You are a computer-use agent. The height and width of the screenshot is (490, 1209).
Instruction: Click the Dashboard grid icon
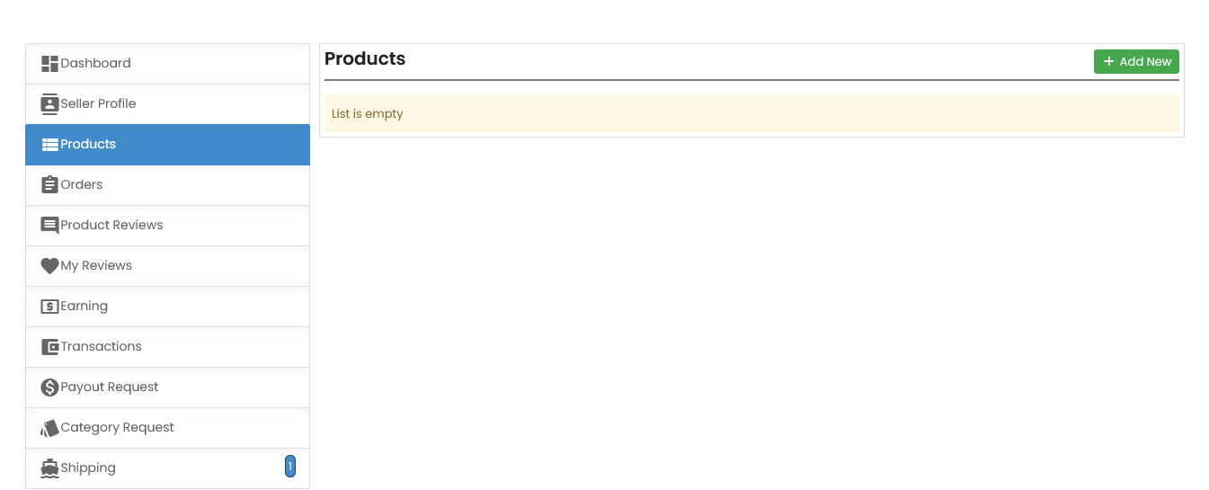coord(49,64)
